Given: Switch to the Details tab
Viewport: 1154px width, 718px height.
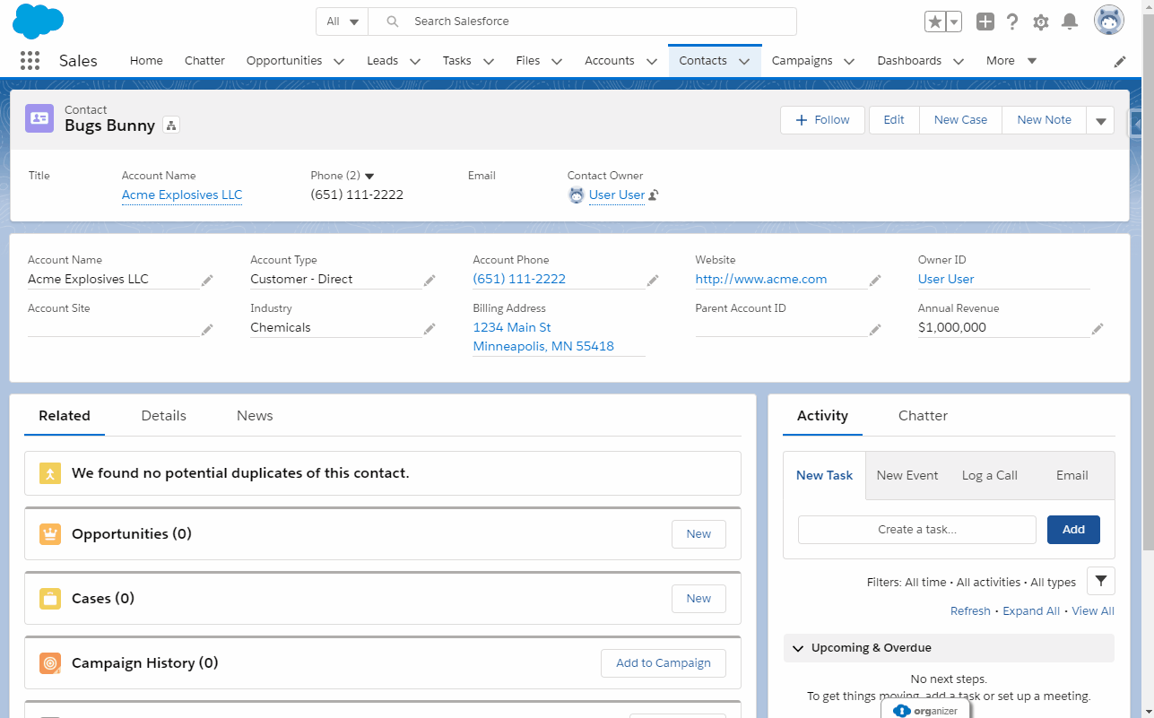Looking at the screenshot, I should [164, 416].
